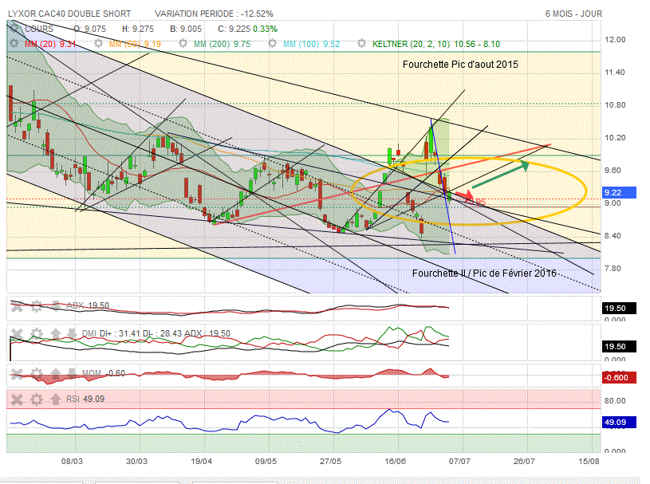Viewport: 650px width, 484px height.
Task: Remove the RSI indicator panel
Action: point(17,399)
